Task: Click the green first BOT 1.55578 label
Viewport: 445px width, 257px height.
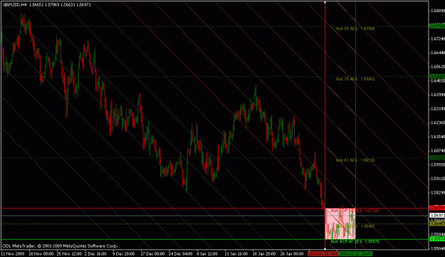Action: [x=355, y=241]
